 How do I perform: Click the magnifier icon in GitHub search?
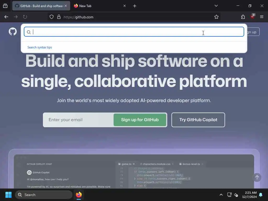[x=29, y=32]
